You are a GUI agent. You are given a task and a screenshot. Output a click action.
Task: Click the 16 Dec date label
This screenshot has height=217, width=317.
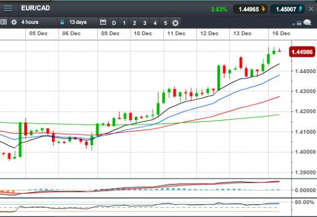click(x=281, y=33)
